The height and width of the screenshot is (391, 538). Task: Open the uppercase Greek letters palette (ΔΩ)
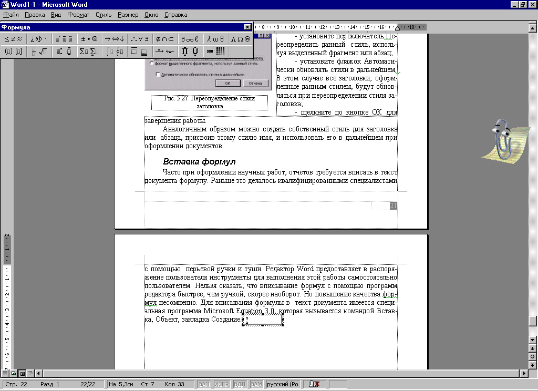pos(241,39)
